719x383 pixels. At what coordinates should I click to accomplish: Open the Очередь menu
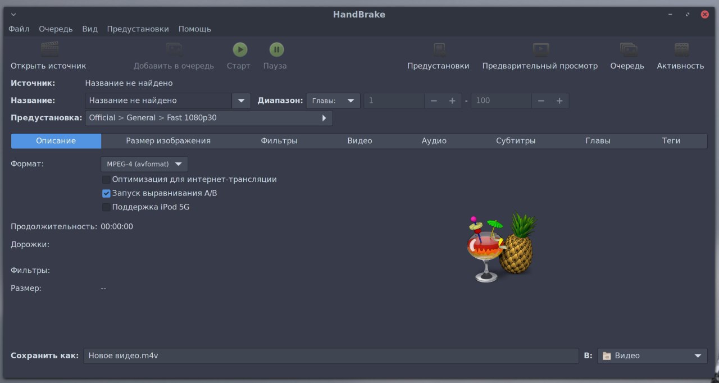(x=56, y=29)
